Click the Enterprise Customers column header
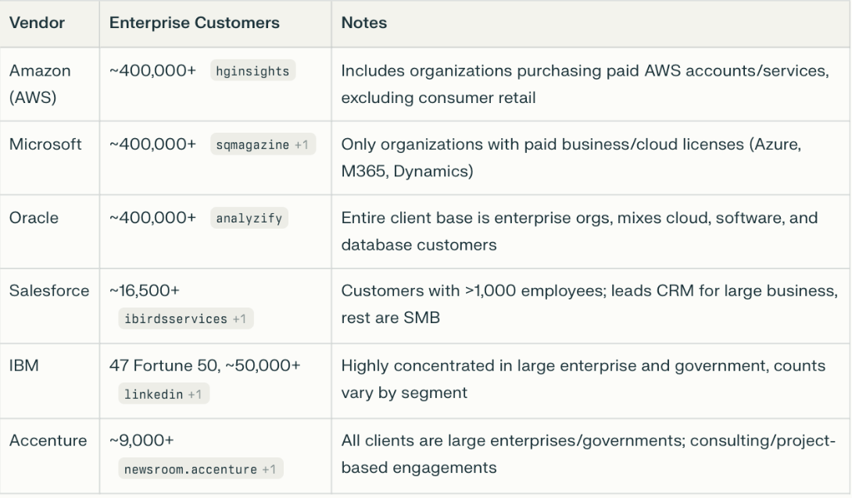The image size is (852, 498). tap(195, 23)
